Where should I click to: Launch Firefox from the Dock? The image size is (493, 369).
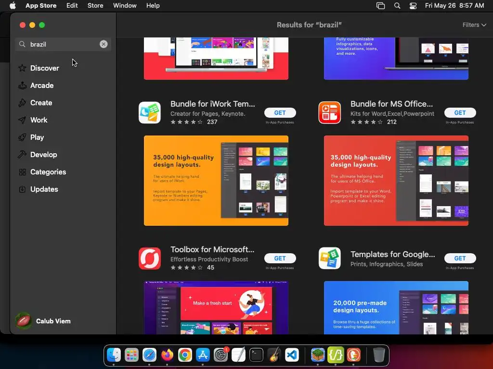tap(167, 355)
